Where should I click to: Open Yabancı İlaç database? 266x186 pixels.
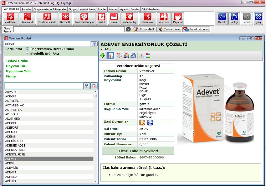pyautogui.click(x=130, y=18)
